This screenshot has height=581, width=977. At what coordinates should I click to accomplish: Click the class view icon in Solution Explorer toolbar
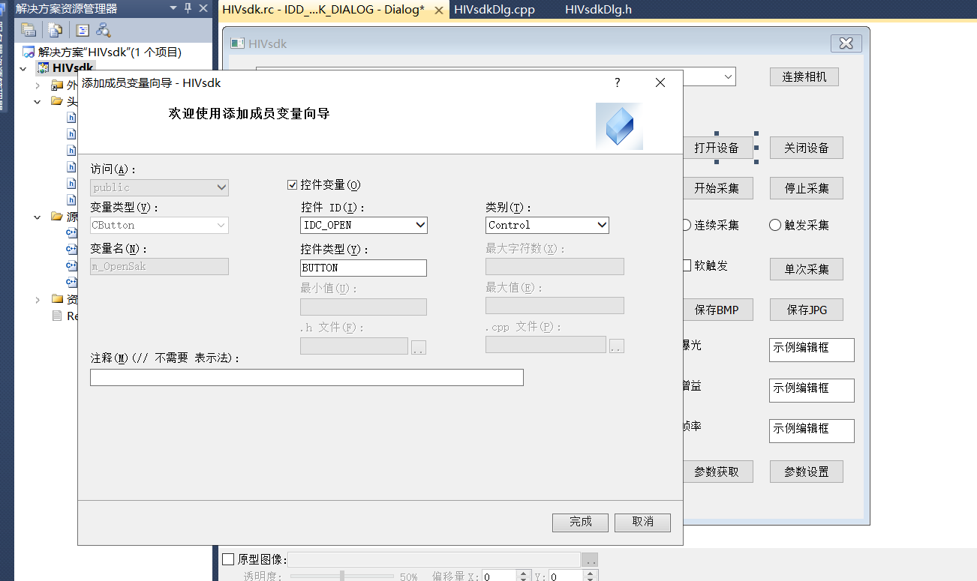(104, 30)
